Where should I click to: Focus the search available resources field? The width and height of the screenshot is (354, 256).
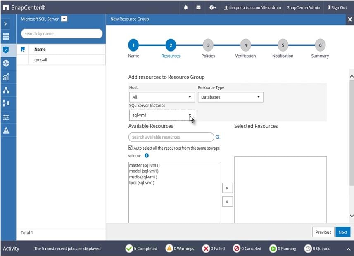click(x=171, y=137)
